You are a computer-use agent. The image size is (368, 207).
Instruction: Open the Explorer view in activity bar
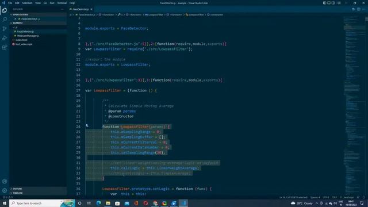pyautogui.click(x=5, y=10)
